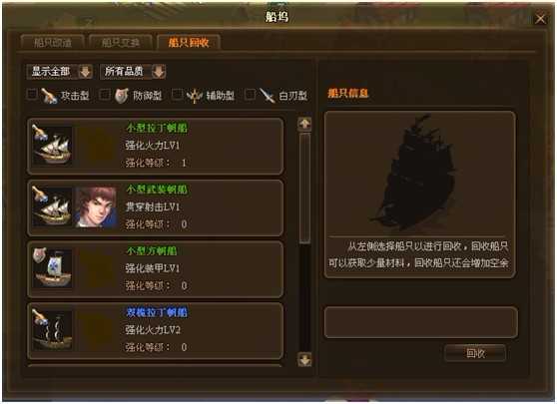Click the cannon icon beside 攻击型
This screenshot has width=557, height=404.
pyautogui.click(x=49, y=95)
